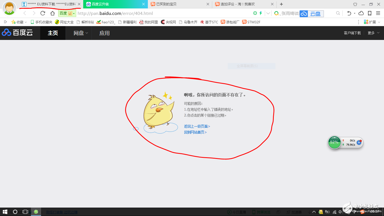Open 漆包线厂 bookmark
Viewport: 384px width, 216px height.
pyautogui.click(x=230, y=22)
